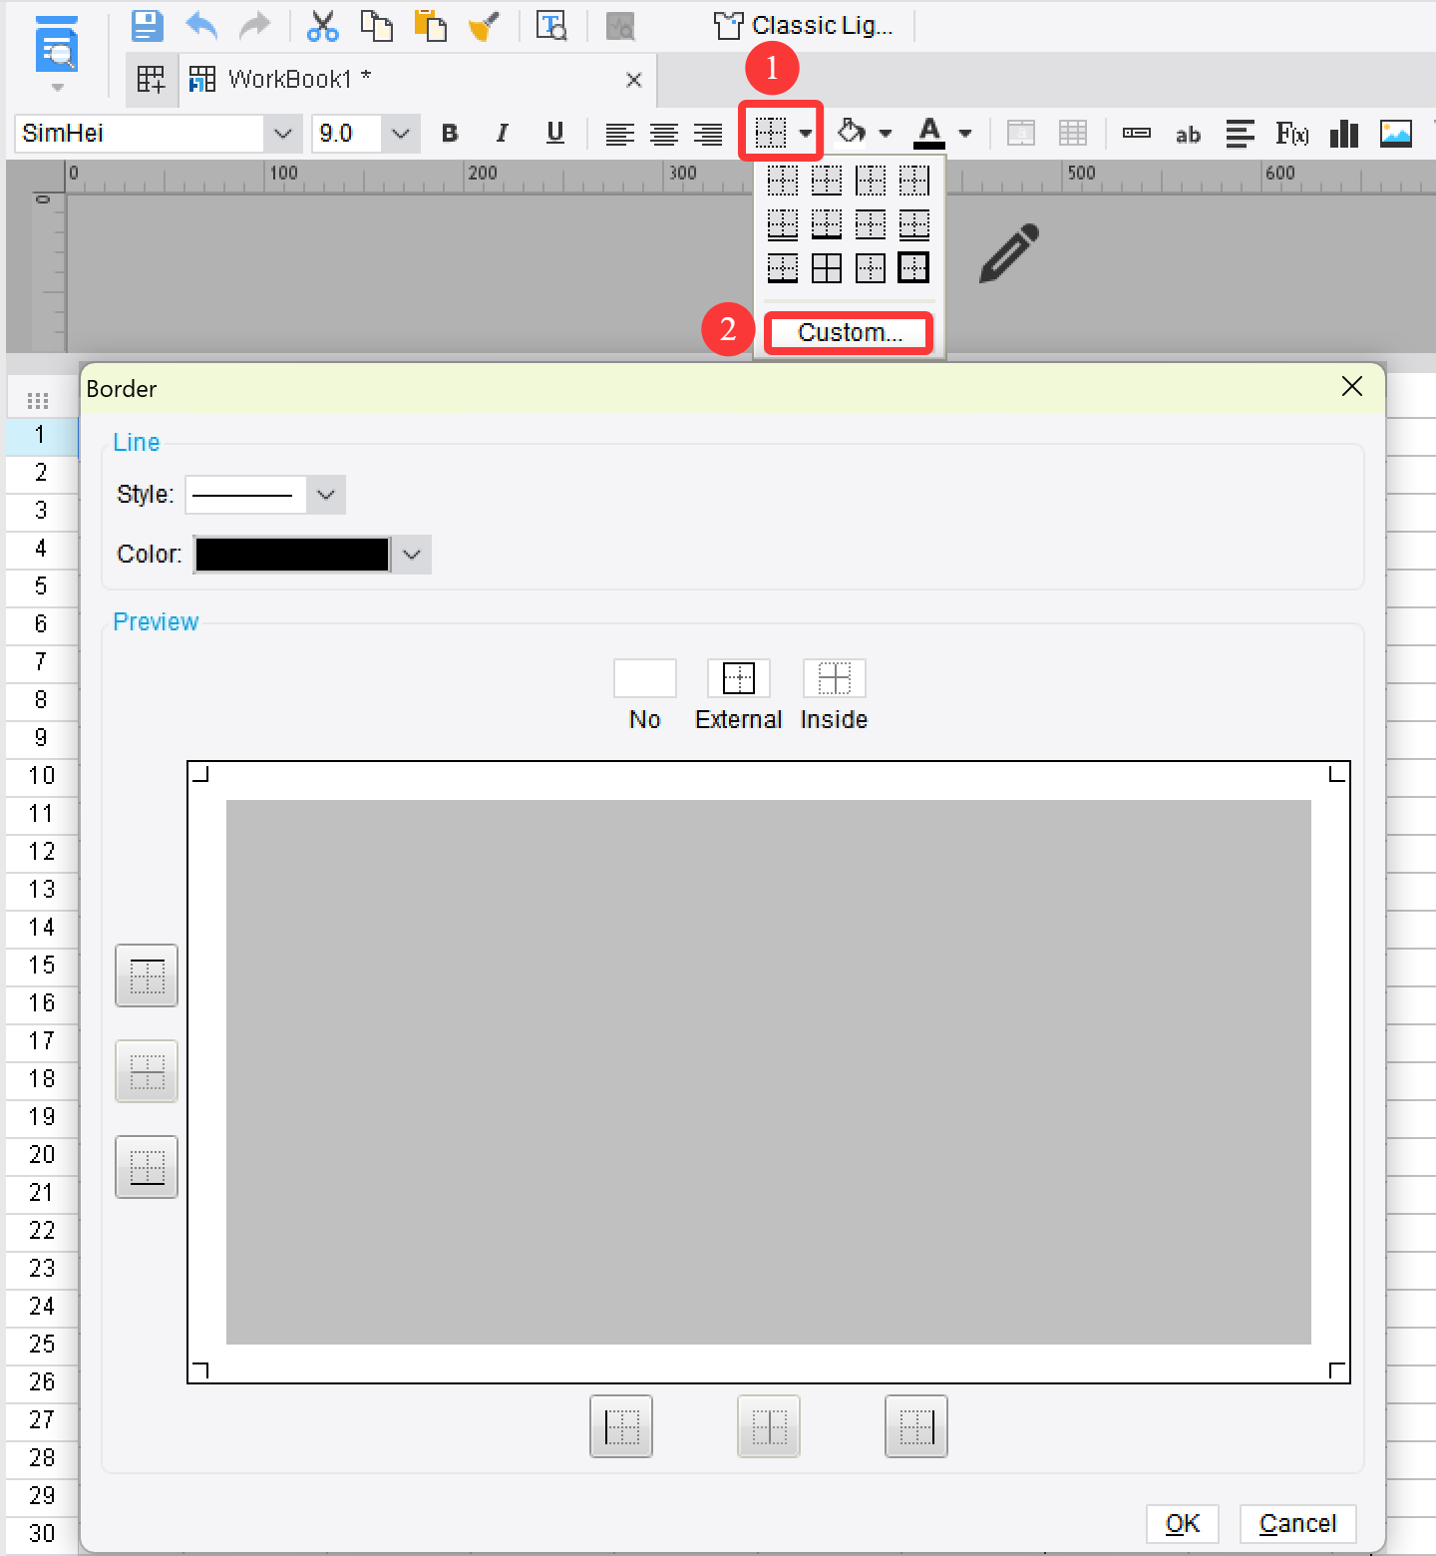Open the SimHei font family dropdown
The width and height of the screenshot is (1436, 1556).
click(x=283, y=133)
